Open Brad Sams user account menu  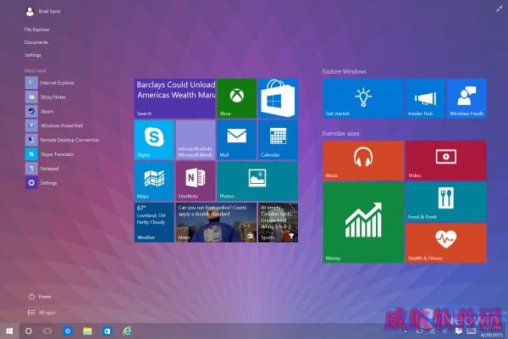pyautogui.click(x=43, y=11)
